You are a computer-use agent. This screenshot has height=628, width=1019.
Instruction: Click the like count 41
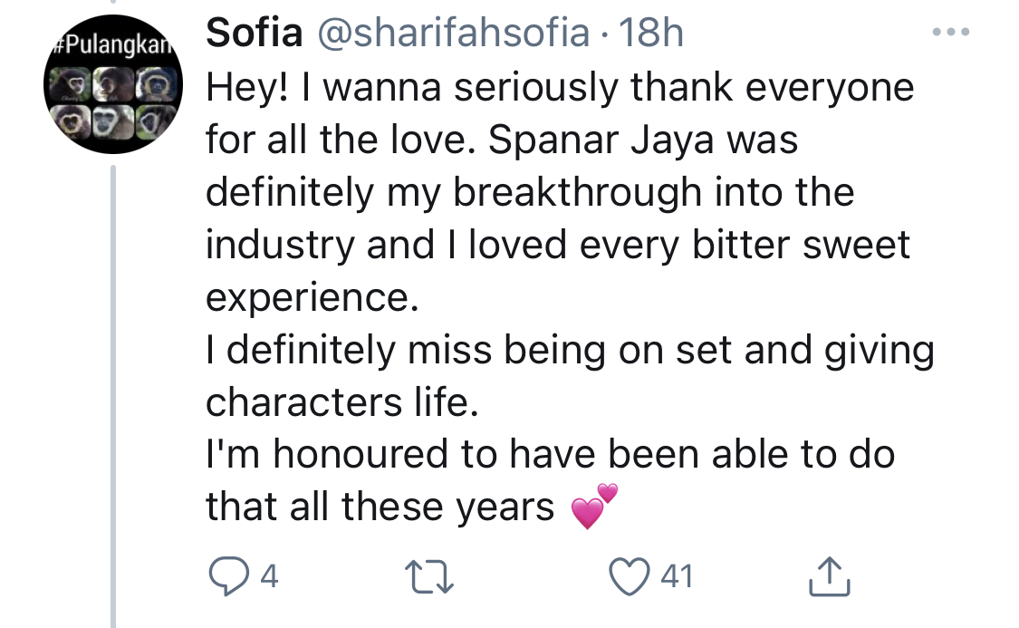[676, 576]
